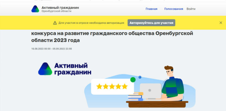Click the warning triangle icon in banner
The image size is (226, 111).
[x=55, y=23]
